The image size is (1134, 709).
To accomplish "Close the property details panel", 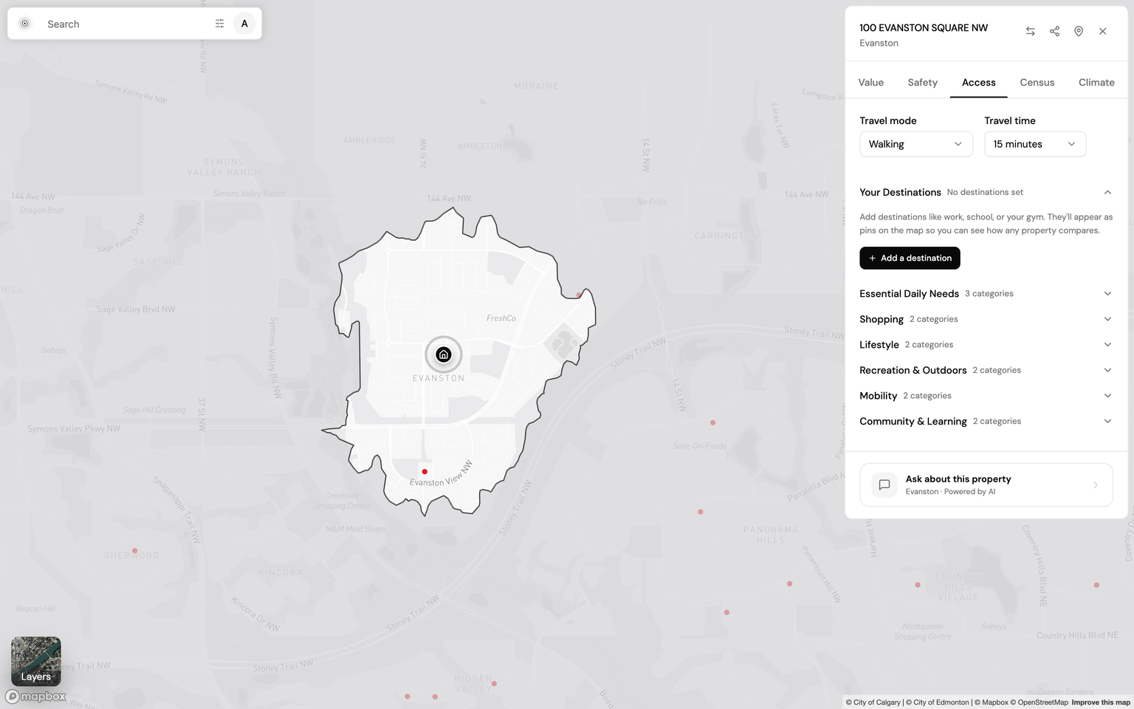I will [x=1103, y=31].
